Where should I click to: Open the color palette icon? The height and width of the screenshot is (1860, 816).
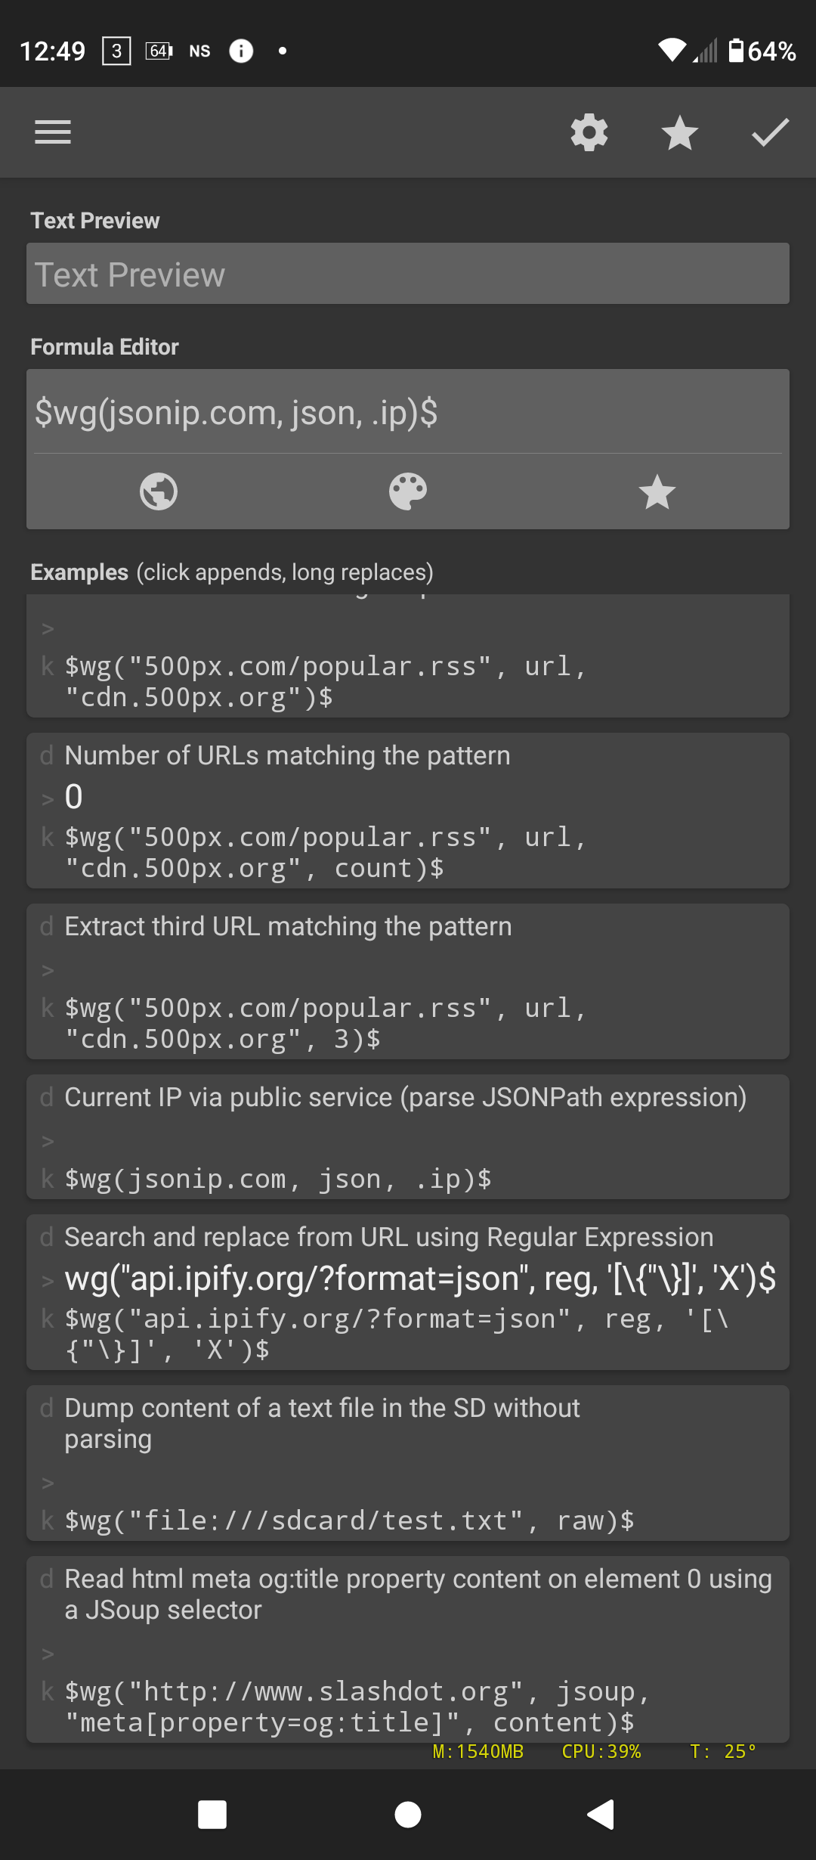408,491
